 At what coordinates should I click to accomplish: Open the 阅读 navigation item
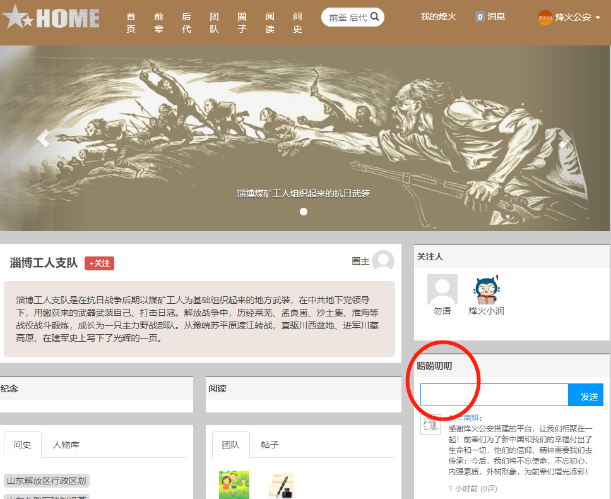pos(270,23)
